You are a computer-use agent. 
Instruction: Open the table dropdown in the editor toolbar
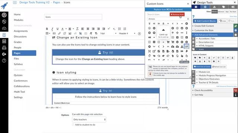48,33
